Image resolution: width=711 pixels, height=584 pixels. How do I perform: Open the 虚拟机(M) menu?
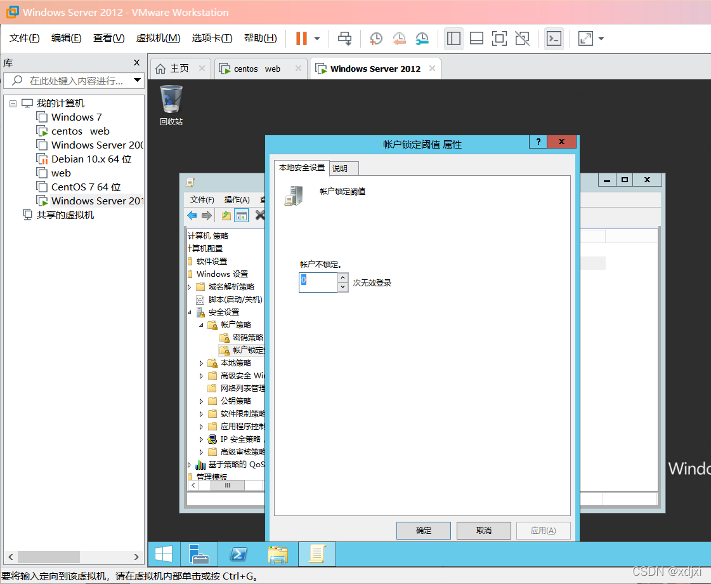(159, 38)
